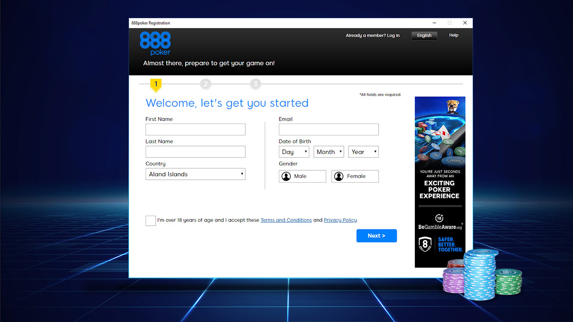Open the Help menu

pyautogui.click(x=453, y=35)
